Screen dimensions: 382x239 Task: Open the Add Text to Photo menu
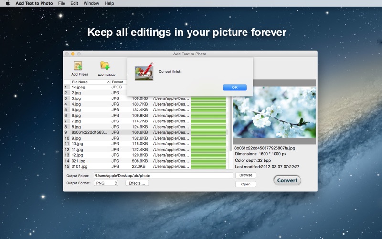tap(34, 3)
